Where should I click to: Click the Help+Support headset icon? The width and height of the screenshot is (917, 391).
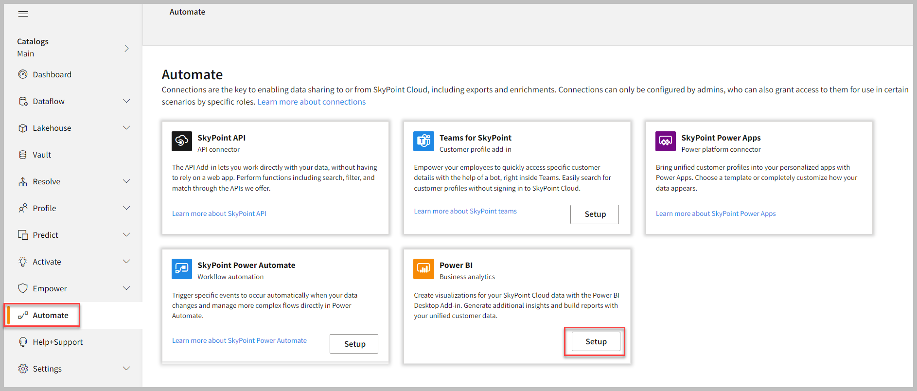(x=23, y=342)
